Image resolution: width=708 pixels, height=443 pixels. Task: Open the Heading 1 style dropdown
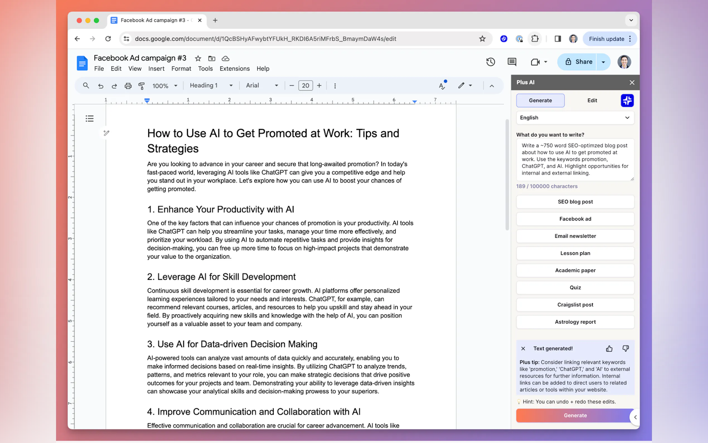[x=211, y=86]
